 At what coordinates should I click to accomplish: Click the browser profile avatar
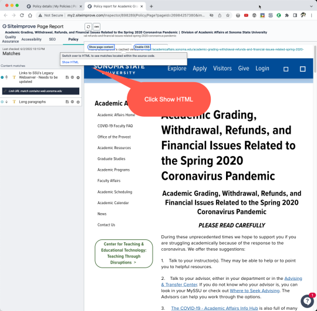tap(303, 15)
